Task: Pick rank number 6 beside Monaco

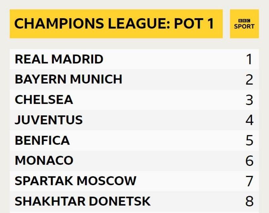Action: [249, 161]
